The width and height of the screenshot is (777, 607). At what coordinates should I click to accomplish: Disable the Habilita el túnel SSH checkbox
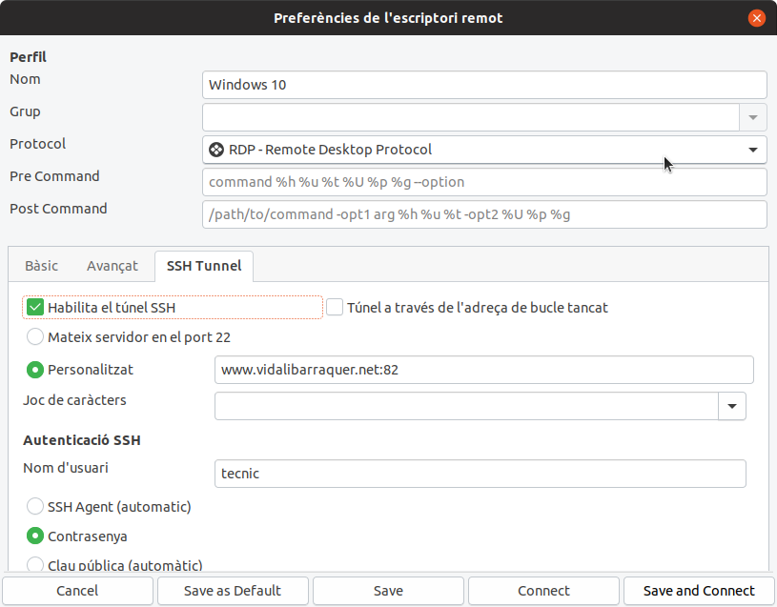(35, 308)
